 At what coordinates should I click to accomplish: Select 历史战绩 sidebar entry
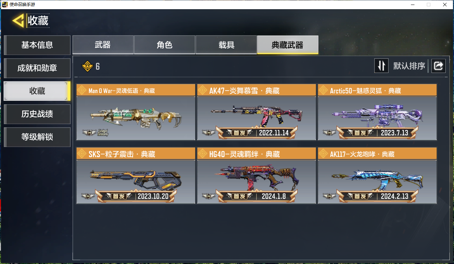(x=37, y=114)
